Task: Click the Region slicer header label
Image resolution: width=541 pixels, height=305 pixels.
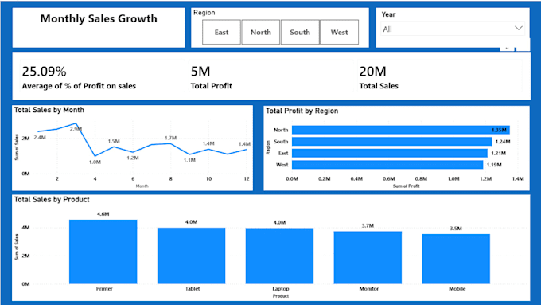Action: (x=204, y=13)
